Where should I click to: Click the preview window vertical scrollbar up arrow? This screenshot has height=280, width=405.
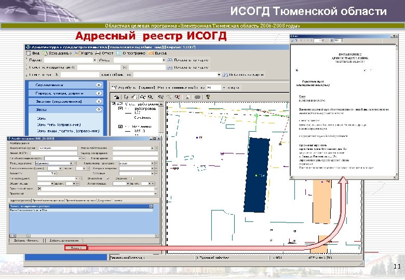pyautogui.click(x=397, y=46)
